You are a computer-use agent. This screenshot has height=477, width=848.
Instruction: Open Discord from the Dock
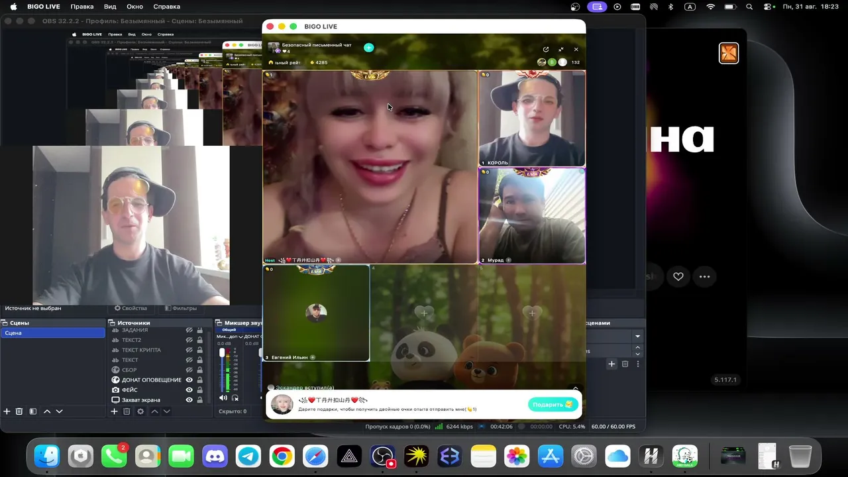215,456
